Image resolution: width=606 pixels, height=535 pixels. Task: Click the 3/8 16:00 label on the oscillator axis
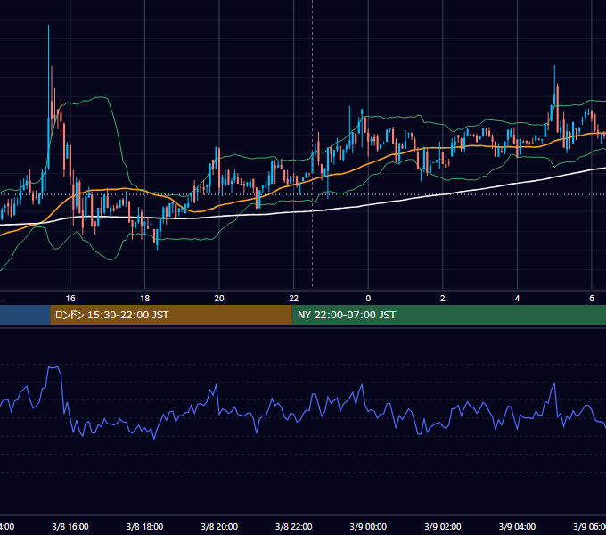pos(70,526)
